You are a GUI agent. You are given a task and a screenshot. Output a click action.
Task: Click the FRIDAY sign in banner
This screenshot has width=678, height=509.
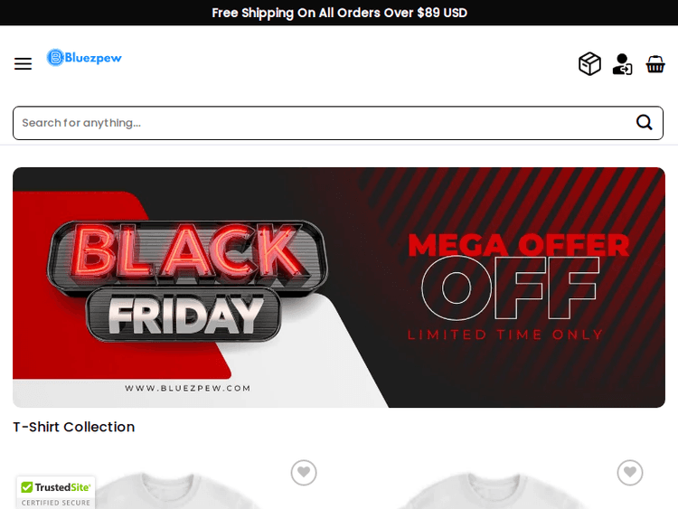coord(184,316)
